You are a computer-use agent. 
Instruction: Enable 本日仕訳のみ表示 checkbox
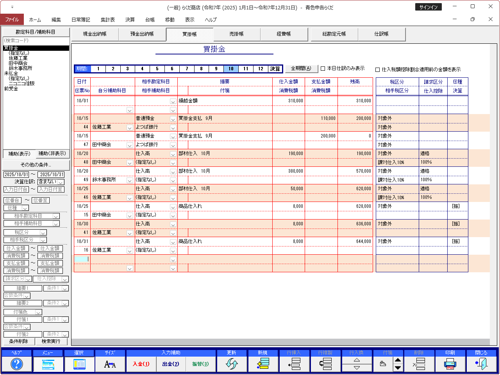tap(323, 69)
